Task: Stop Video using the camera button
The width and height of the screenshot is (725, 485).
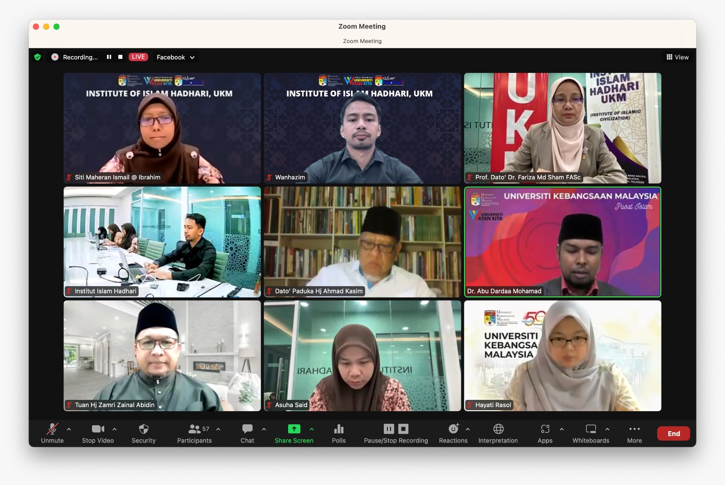Action: click(x=98, y=433)
